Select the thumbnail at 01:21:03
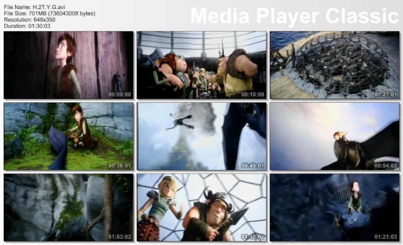 click(x=334, y=208)
